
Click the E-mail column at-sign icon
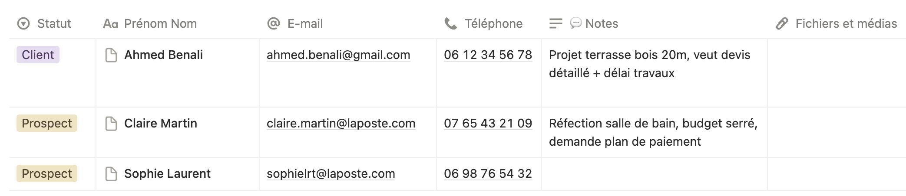pyautogui.click(x=273, y=23)
